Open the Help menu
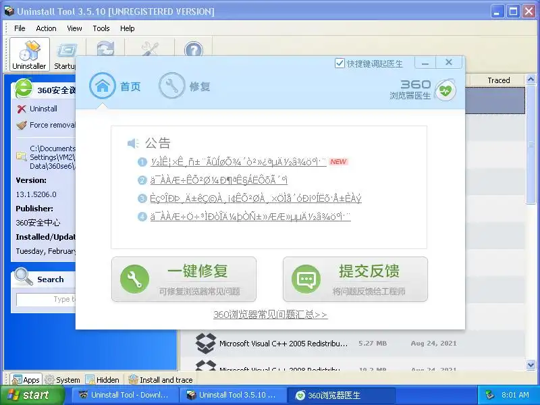540x405 pixels. [127, 28]
